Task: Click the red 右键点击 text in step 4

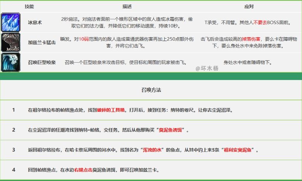Action: [83, 170]
